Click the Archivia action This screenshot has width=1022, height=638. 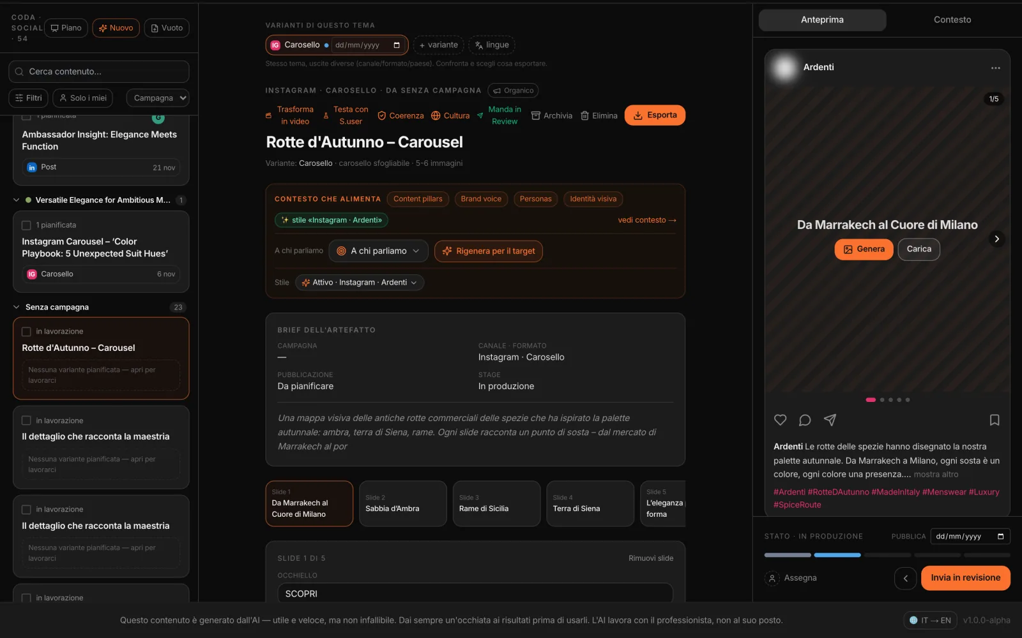(552, 115)
